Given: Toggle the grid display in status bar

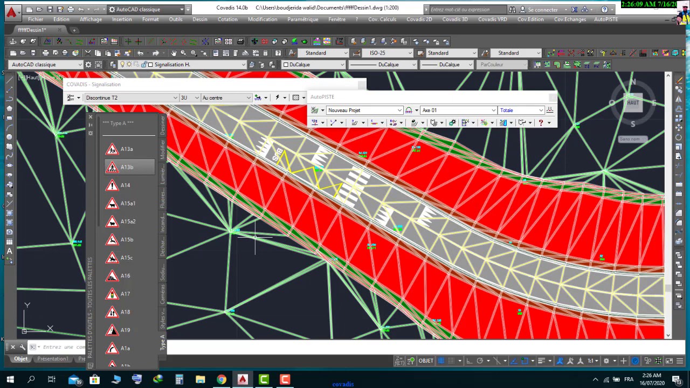Looking at the screenshot, I should 441,361.
